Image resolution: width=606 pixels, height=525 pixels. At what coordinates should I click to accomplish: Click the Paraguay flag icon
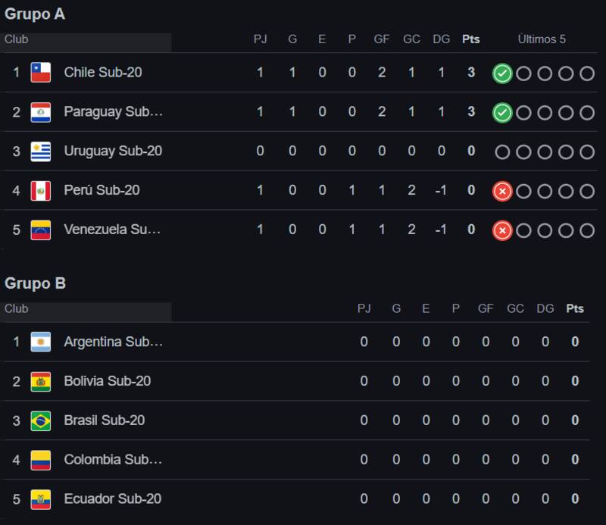pos(40,112)
